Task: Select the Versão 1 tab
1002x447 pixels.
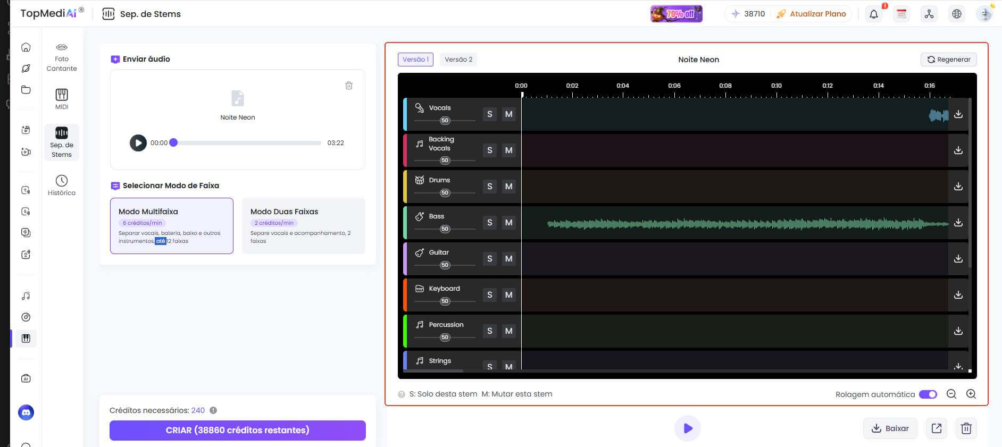Action: click(x=415, y=60)
